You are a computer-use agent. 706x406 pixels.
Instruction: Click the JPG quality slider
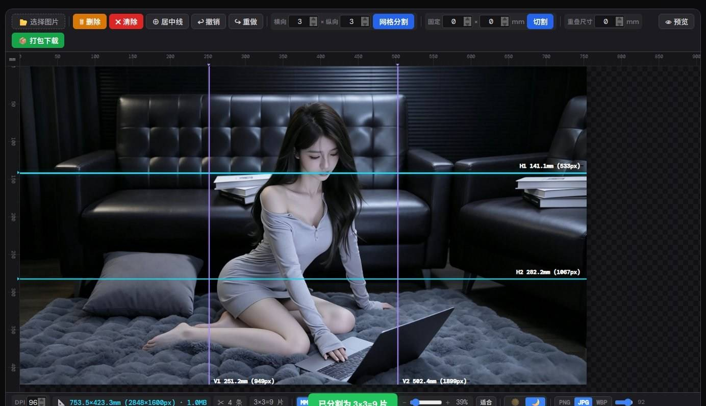[623, 402]
